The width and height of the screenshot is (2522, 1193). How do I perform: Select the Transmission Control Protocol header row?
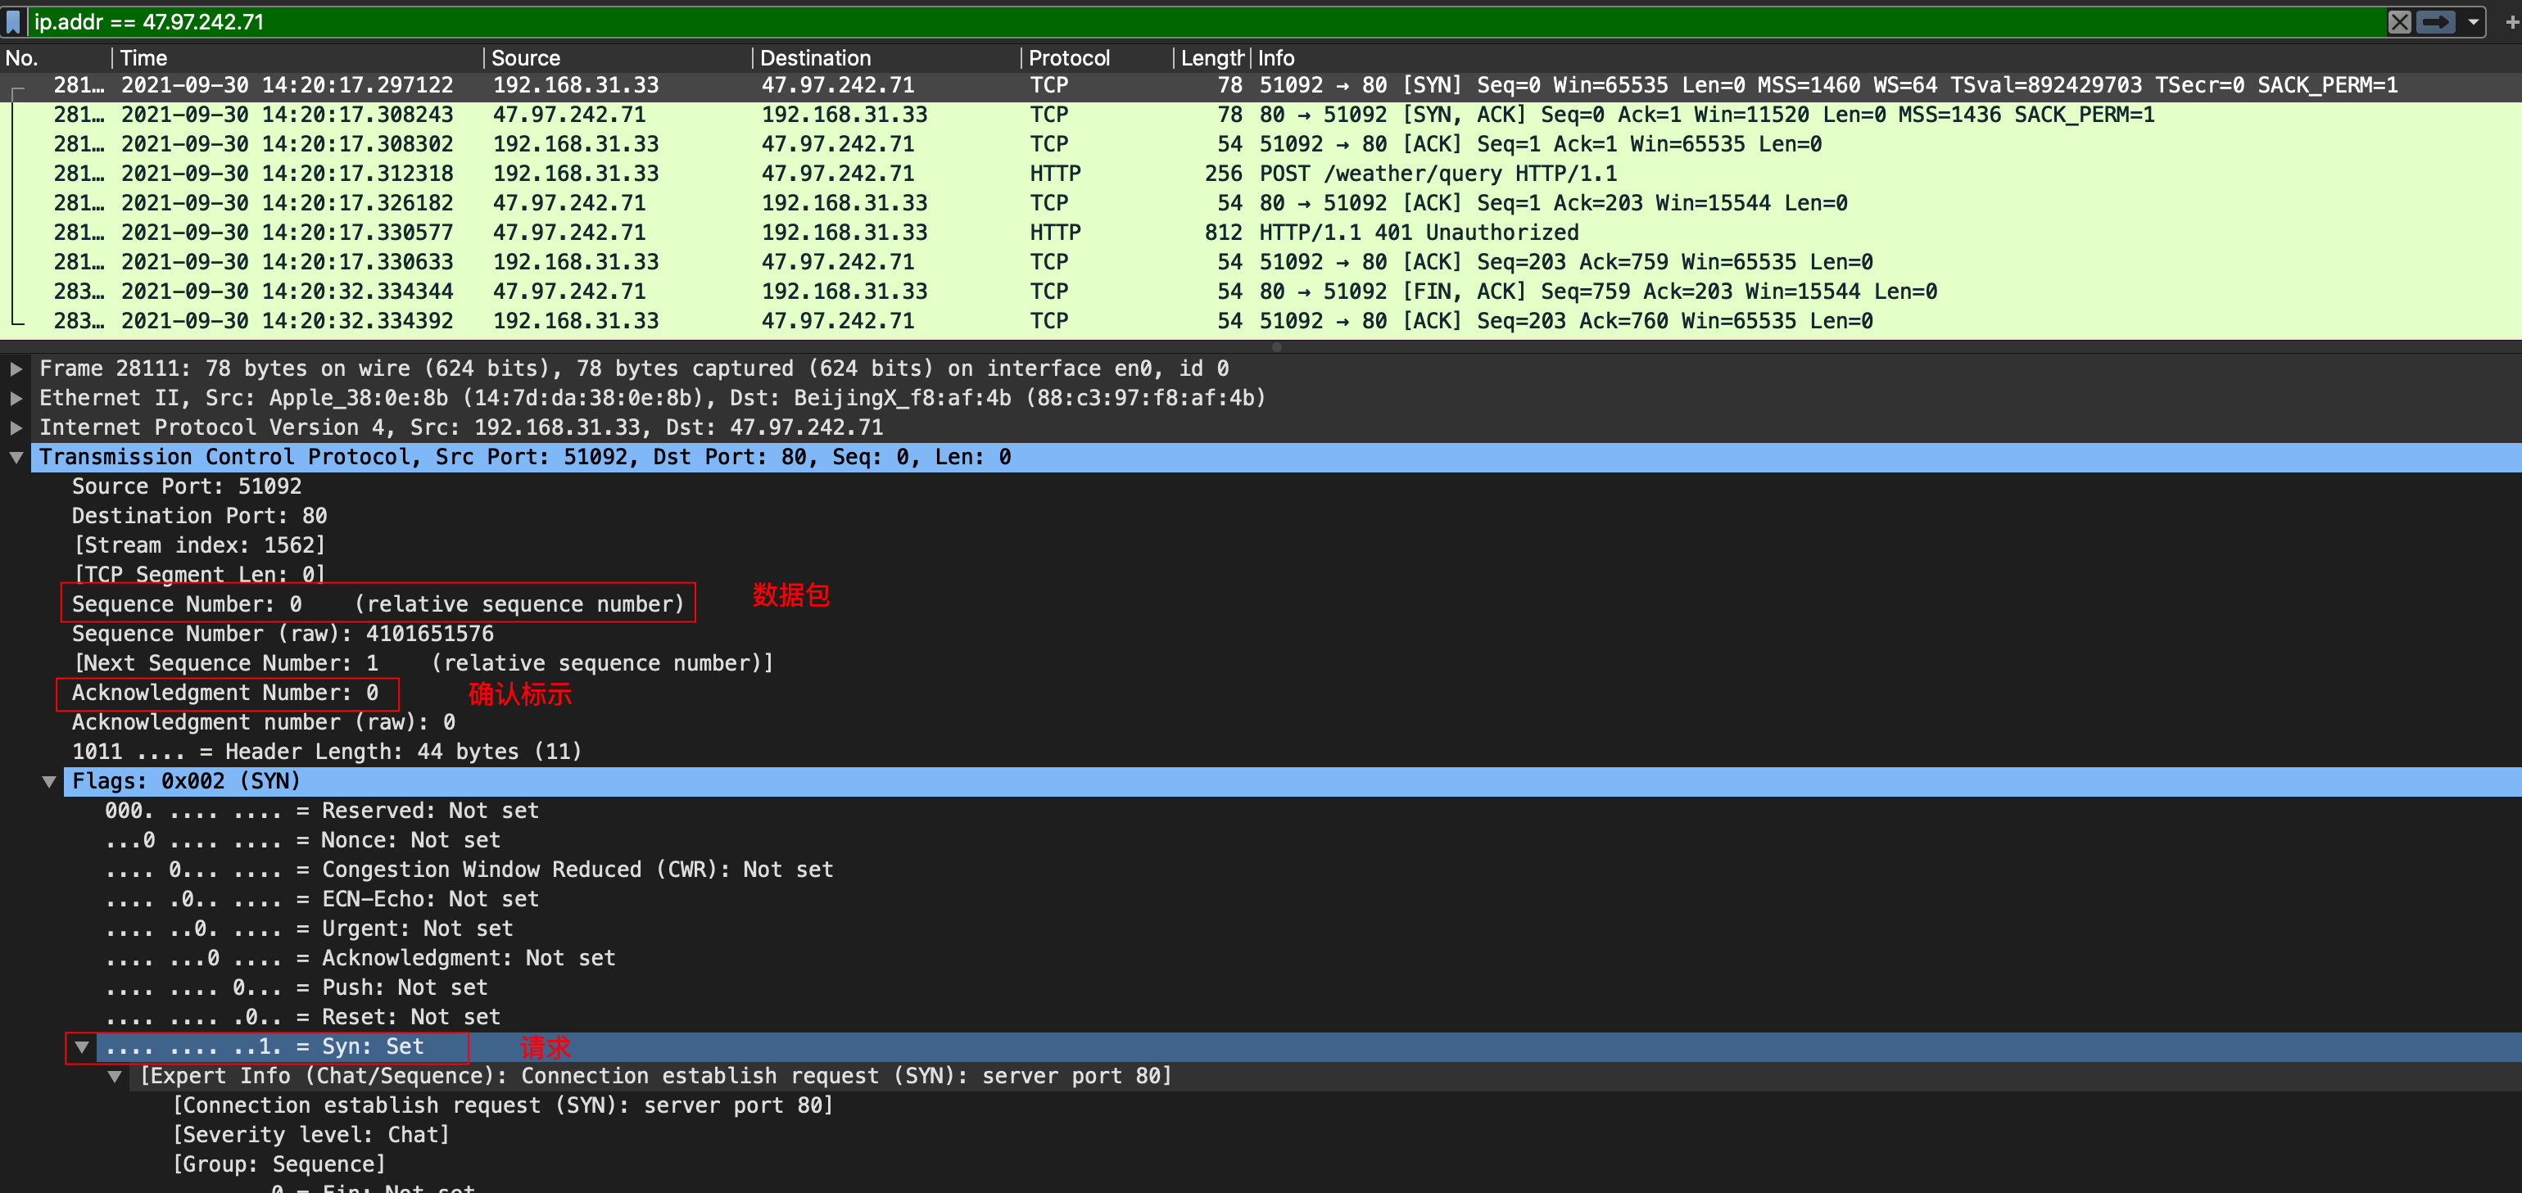[x=1275, y=457]
